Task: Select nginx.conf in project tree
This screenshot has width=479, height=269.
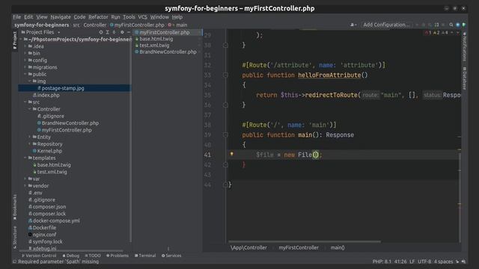Action: (x=44, y=235)
